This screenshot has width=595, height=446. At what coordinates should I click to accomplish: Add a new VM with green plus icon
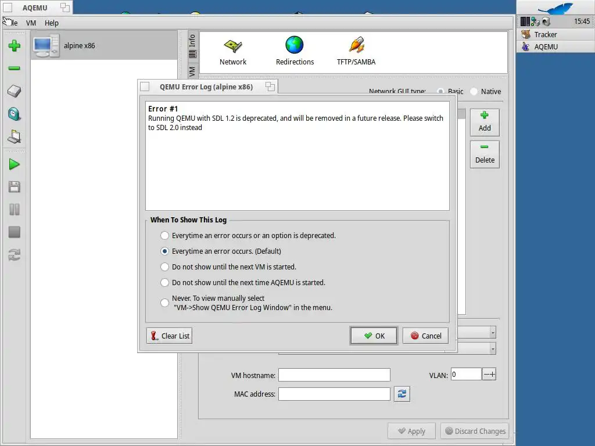click(x=15, y=46)
